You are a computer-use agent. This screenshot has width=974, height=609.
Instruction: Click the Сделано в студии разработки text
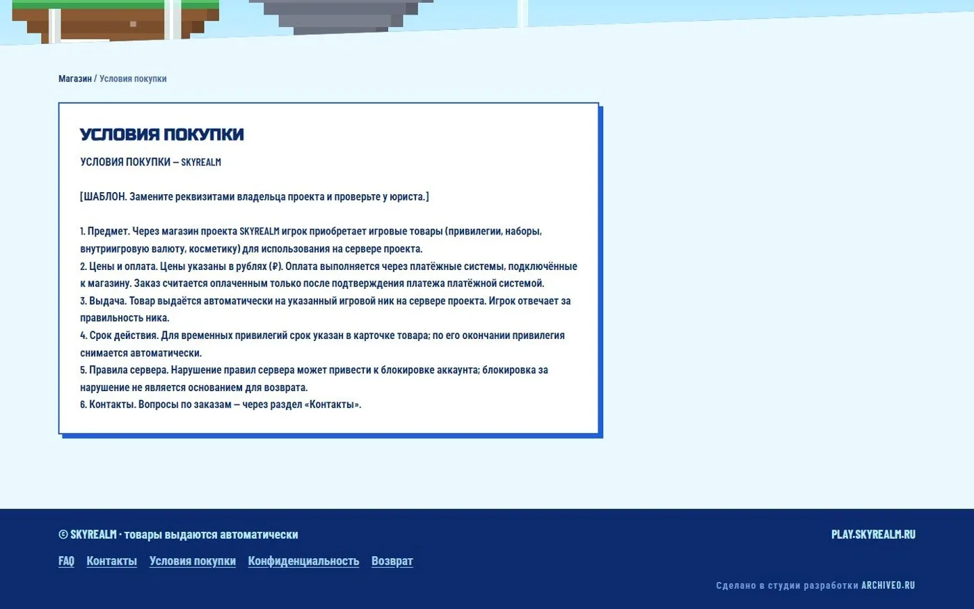[x=787, y=585]
